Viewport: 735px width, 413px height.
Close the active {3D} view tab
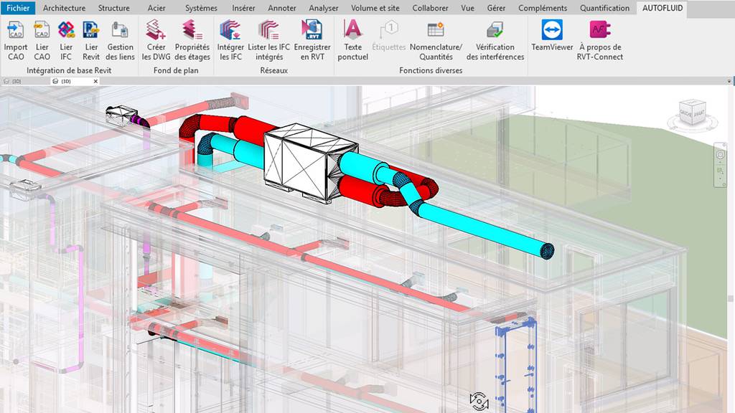[x=95, y=81]
